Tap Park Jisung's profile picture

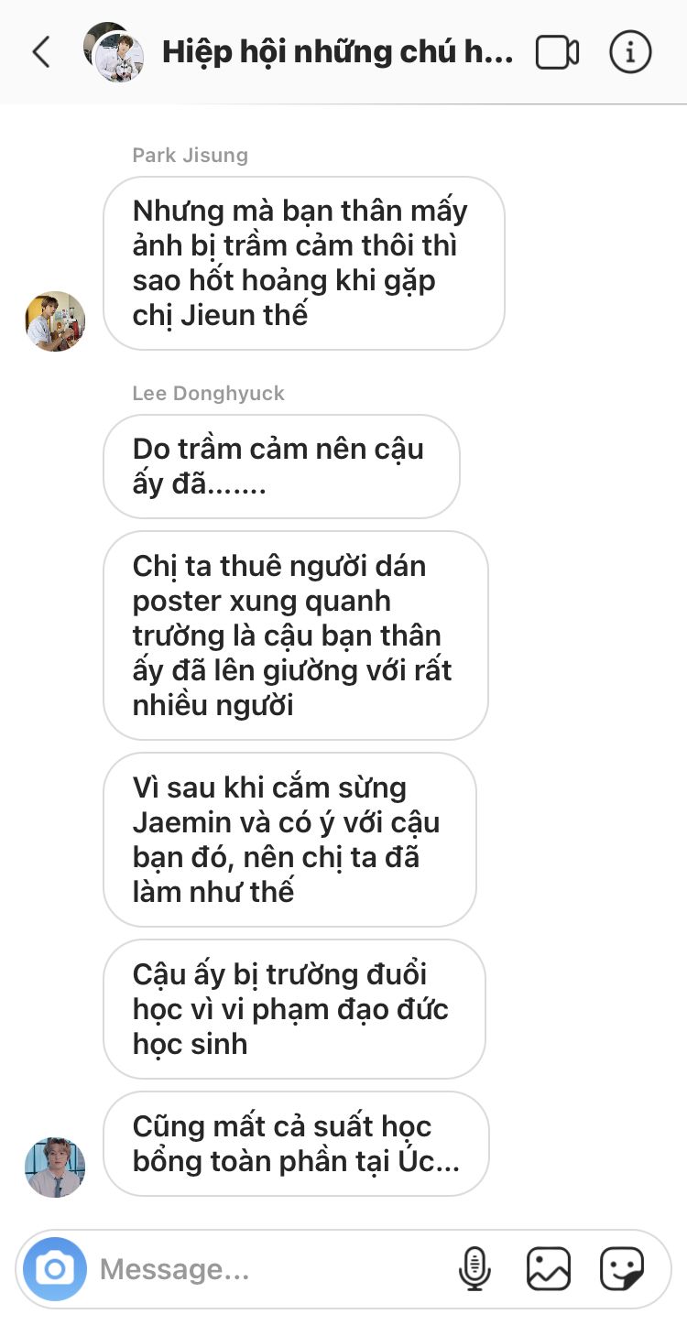(55, 321)
